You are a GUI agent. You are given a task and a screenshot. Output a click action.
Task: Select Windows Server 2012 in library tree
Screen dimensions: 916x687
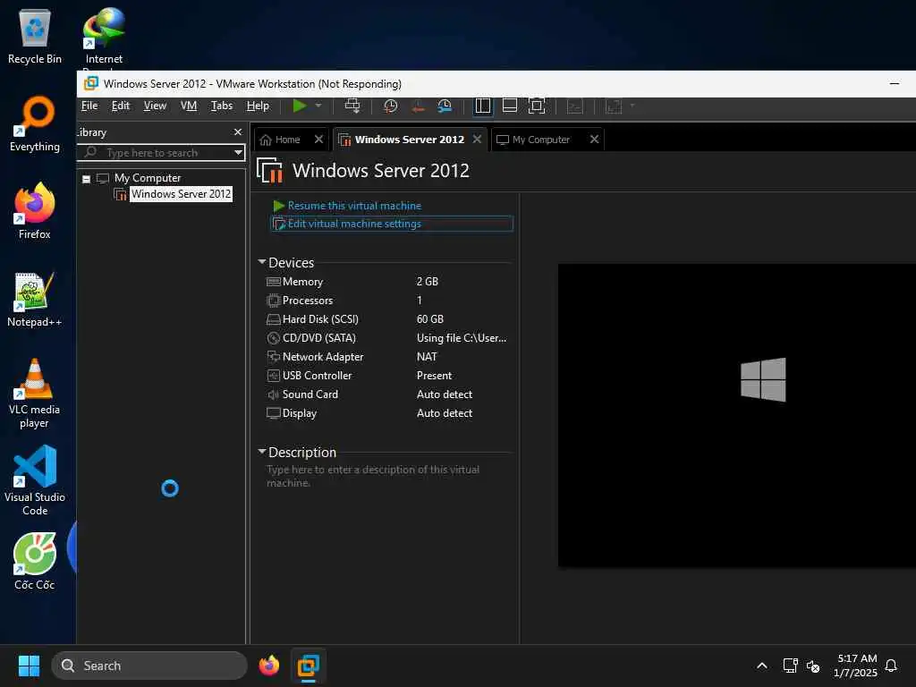pyautogui.click(x=181, y=194)
